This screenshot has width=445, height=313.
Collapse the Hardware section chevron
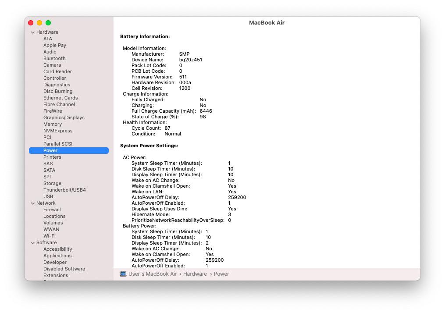point(32,32)
